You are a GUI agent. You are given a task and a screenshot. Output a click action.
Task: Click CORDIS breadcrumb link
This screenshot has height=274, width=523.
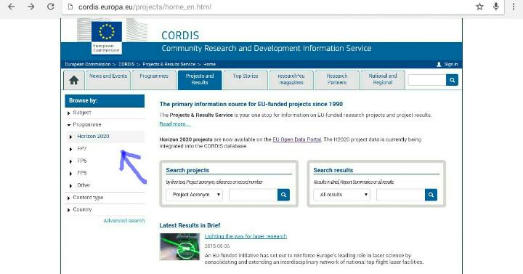pyautogui.click(x=126, y=64)
